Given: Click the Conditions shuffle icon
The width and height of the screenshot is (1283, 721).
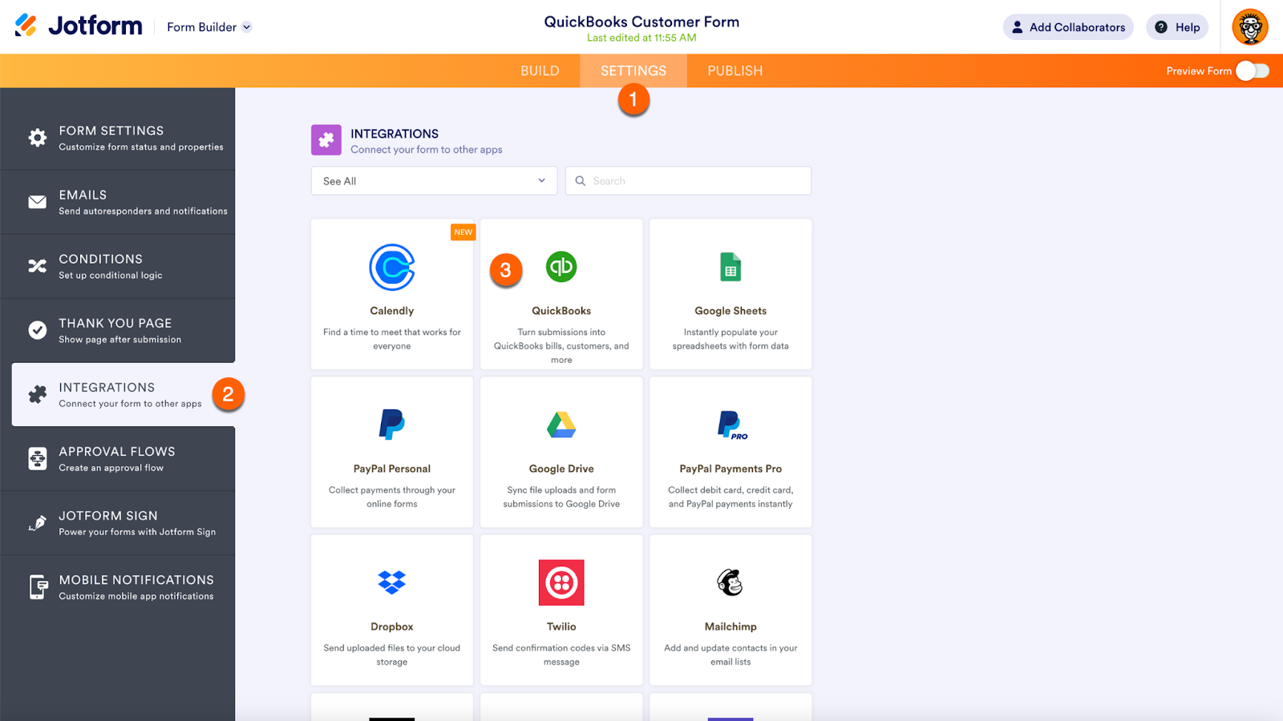Looking at the screenshot, I should click(x=38, y=266).
